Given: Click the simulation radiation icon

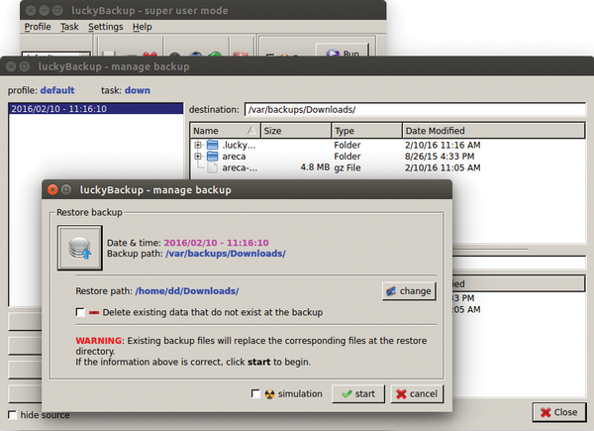Looking at the screenshot, I should [269, 394].
